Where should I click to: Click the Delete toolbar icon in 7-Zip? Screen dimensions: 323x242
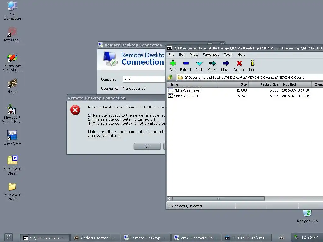coord(239,66)
